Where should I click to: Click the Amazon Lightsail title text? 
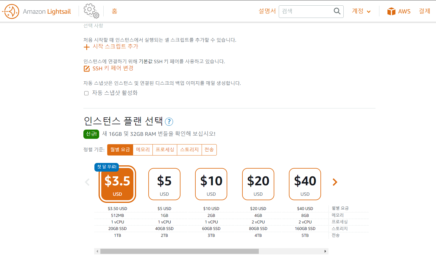click(x=47, y=12)
